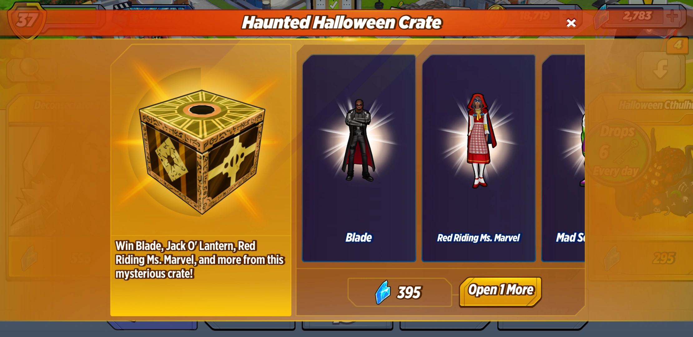
Task: Select the Red Riding Ms. Marvel card
Action: (479, 158)
